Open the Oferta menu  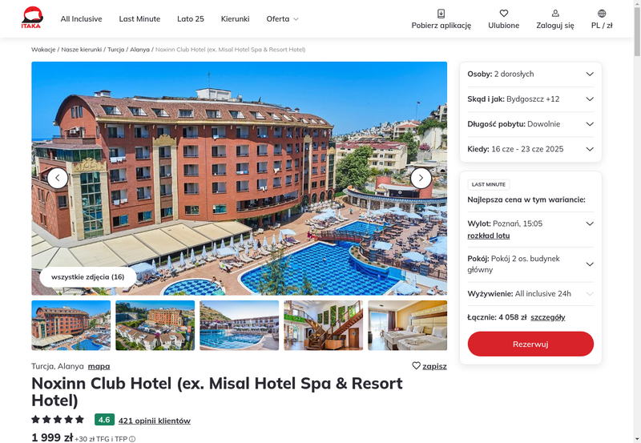[x=283, y=18]
